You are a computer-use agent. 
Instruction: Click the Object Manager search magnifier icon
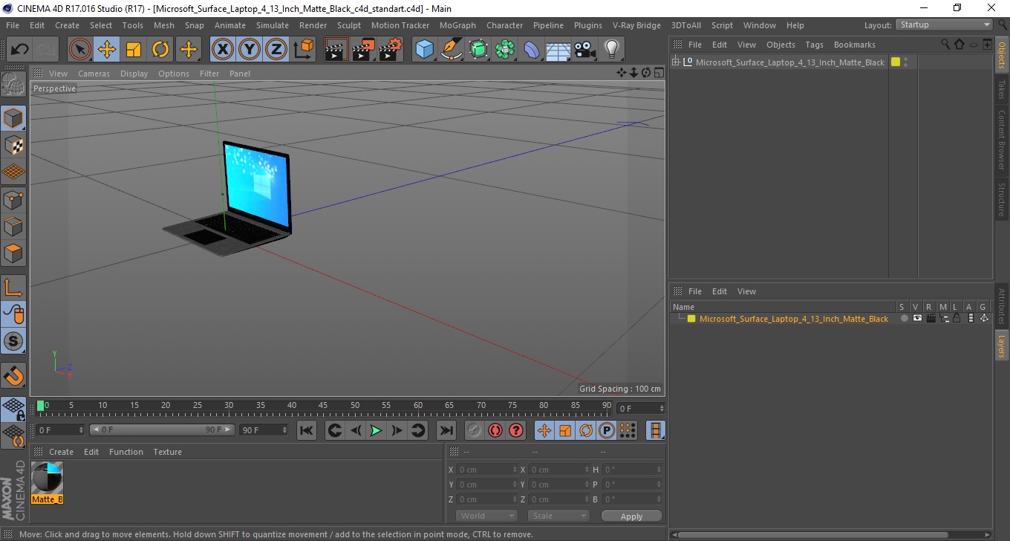(x=945, y=45)
